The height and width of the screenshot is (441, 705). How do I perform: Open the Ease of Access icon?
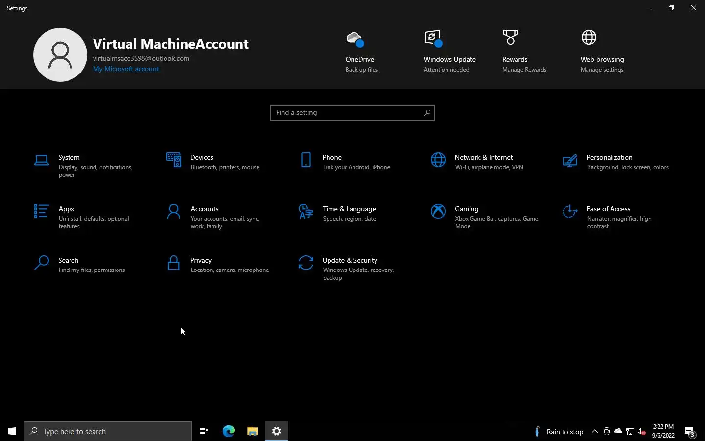tap(570, 211)
